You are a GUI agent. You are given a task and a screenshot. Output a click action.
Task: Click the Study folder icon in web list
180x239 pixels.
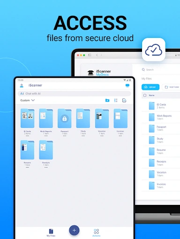(x=151, y=140)
